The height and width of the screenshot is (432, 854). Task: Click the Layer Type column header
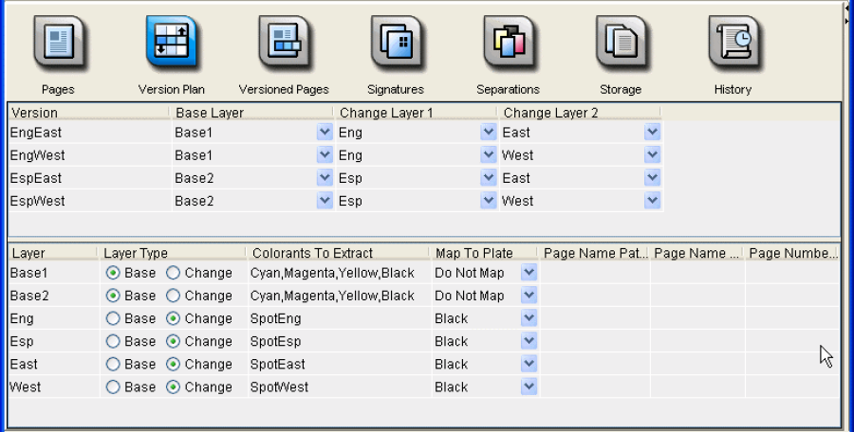pos(171,253)
